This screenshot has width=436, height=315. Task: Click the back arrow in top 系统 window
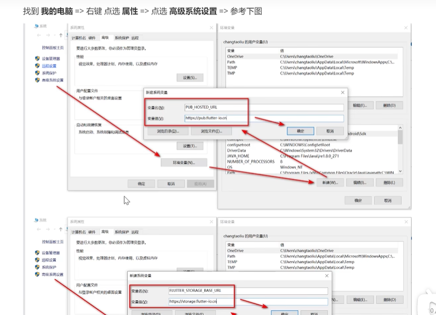[39, 35]
